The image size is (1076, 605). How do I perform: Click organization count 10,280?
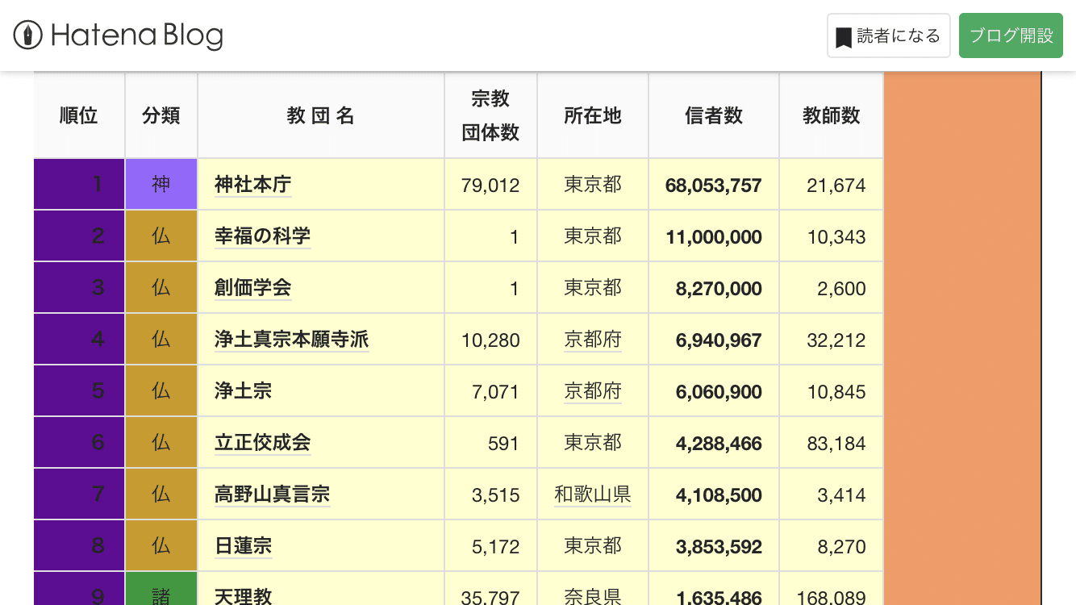click(490, 340)
